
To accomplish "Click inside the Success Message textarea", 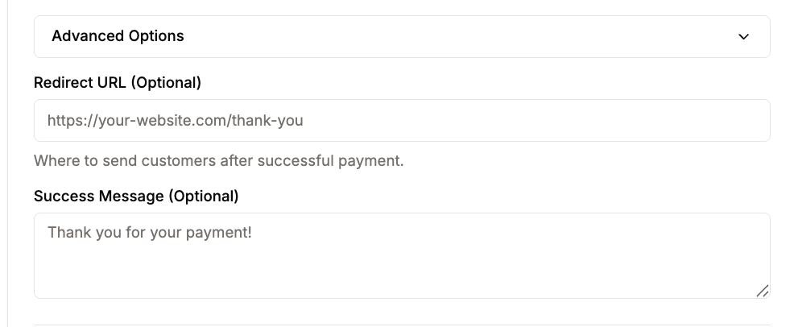I will pyautogui.click(x=401, y=255).
